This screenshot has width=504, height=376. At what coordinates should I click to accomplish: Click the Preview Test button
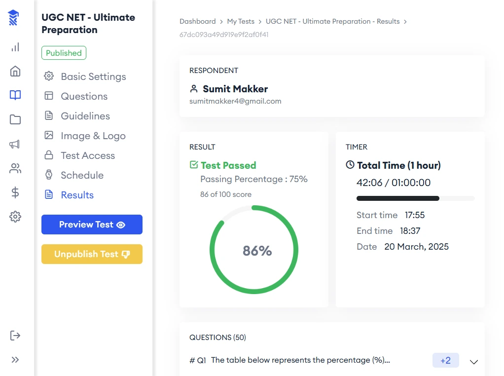[92, 225]
